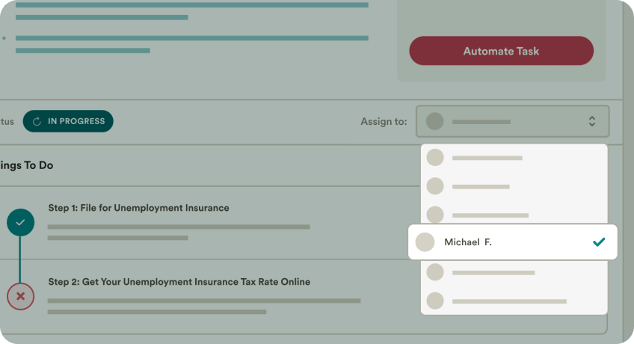
Task: Click the Things To Do section heading
Action: tap(27, 165)
